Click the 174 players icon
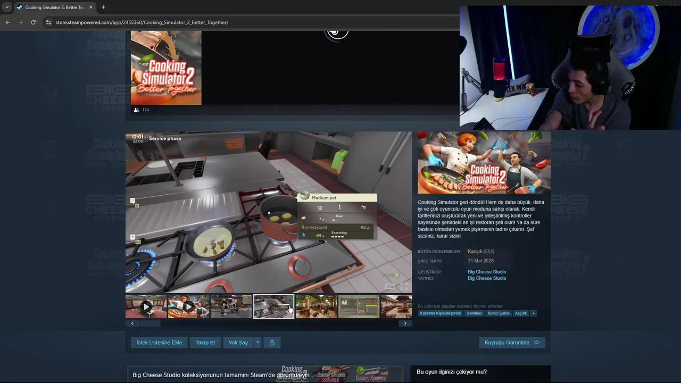 tap(137, 110)
